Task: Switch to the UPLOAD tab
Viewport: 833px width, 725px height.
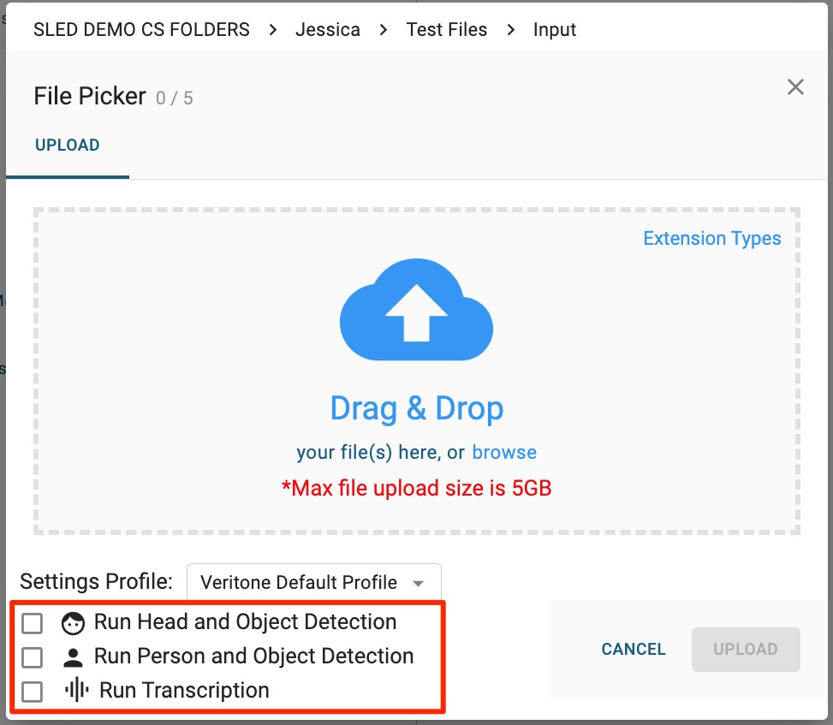Action: click(x=68, y=146)
